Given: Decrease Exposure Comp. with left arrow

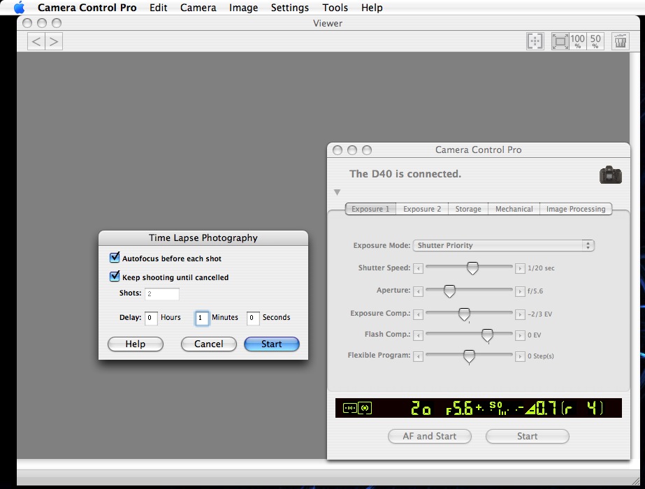Looking at the screenshot, I should tap(419, 314).
